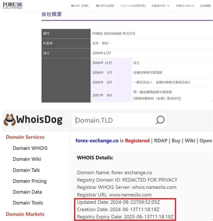The width and height of the screenshot is (213, 221).
Task: Select the WHOIS Details heading
Action: (x=95, y=158)
